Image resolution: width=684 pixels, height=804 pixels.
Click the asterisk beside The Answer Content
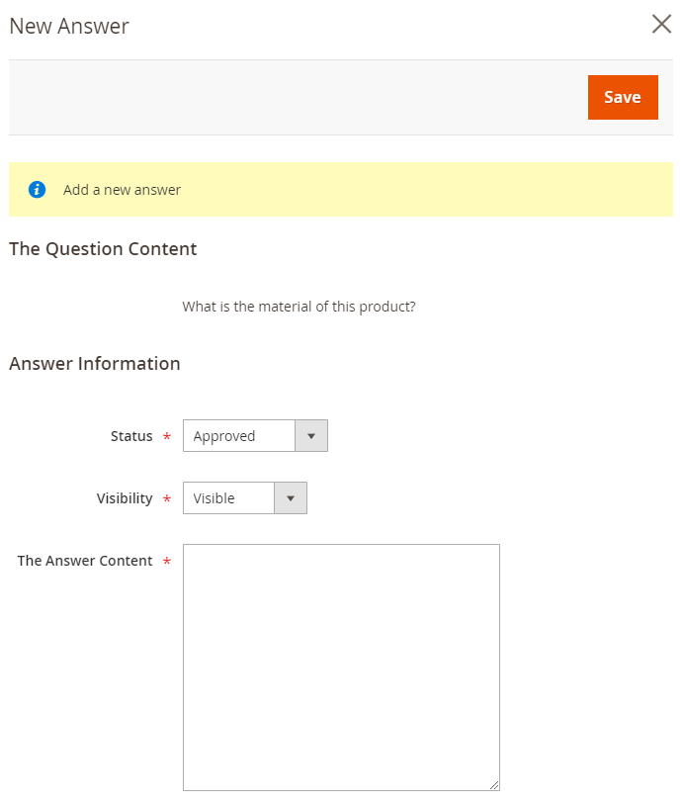coord(166,562)
